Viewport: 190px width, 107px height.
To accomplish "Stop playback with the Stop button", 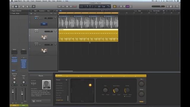I will click(x=67, y=7).
